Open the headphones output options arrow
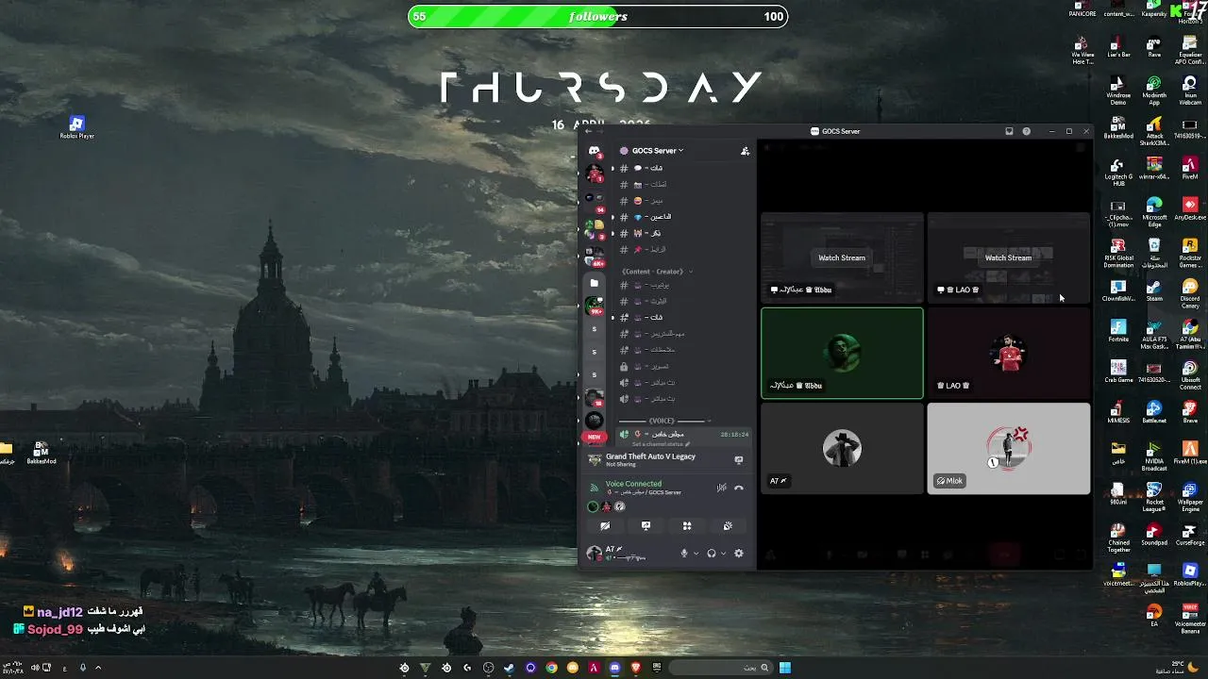Viewport: 1208px width, 679px height. (724, 554)
